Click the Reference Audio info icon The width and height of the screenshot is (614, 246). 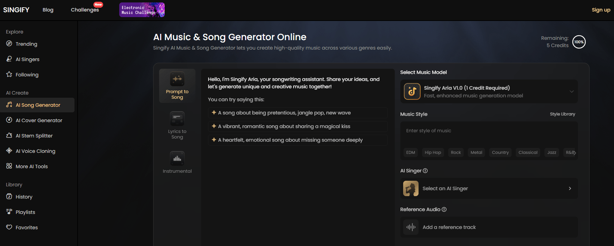click(444, 209)
